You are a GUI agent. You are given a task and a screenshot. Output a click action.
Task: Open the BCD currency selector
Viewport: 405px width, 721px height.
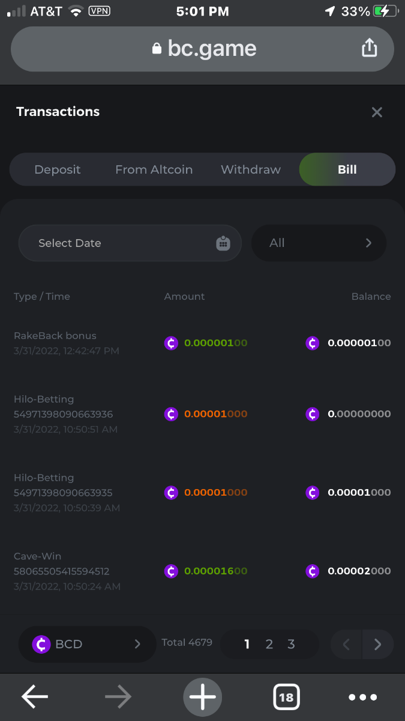coord(87,644)
